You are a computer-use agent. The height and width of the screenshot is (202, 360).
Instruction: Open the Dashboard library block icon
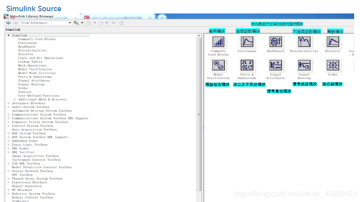tap(275, 42)
